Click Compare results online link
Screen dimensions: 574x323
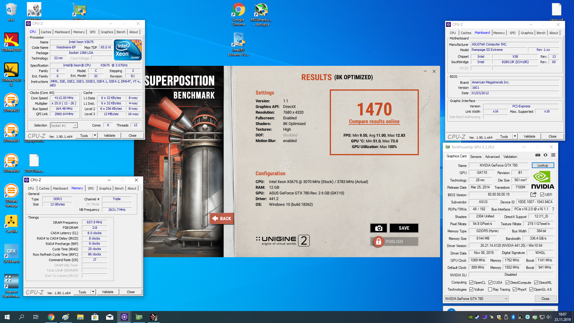[374, 121]
